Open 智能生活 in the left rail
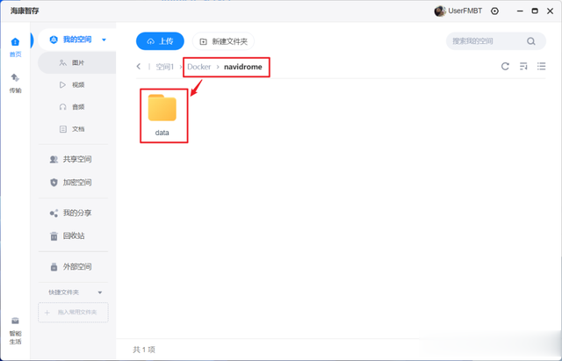 point(15,331)
